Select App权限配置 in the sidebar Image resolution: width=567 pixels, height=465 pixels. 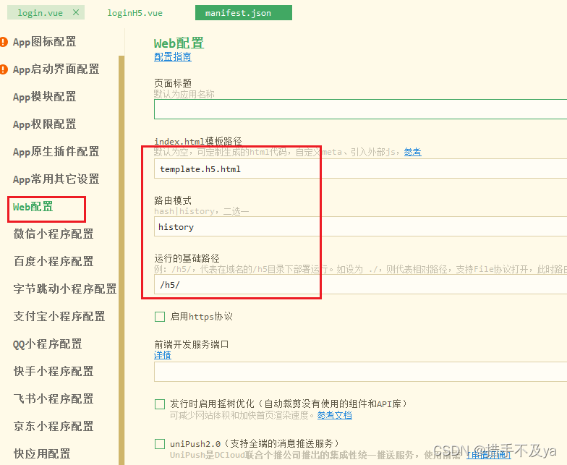(x=44, y=124)
